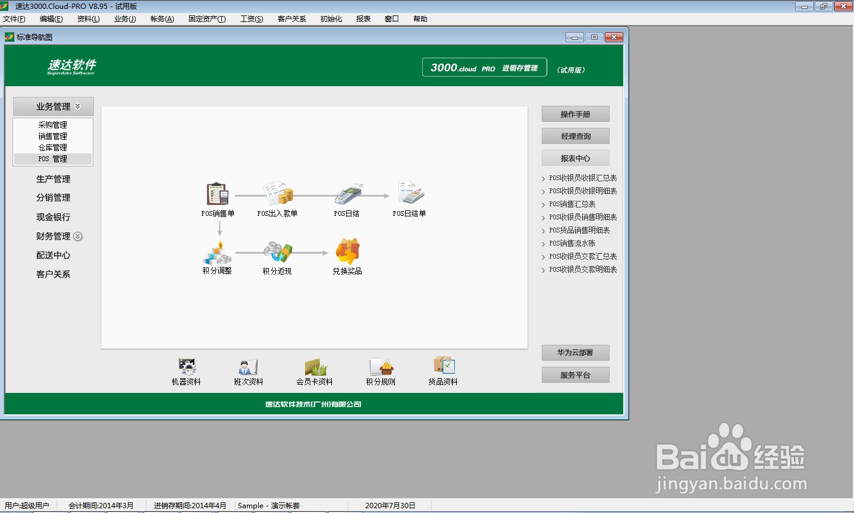Click 用户:超级用户 in the status bar
Image resolution: width=854 pixels, height=513 pixels.
click(x=27, y=506)
